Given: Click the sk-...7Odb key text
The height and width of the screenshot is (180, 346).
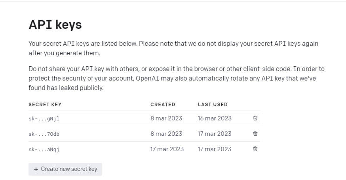Looking at the screenshot, I should tap(44, 134).
